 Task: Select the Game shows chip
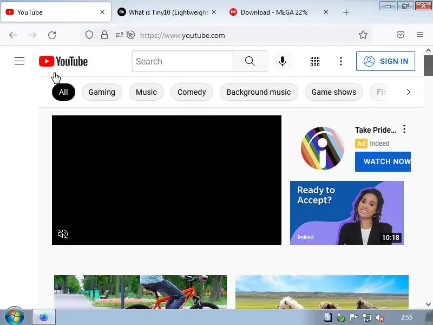coord(333,92)
